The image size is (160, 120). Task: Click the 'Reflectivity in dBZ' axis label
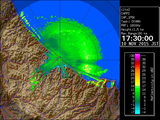[x=152, y=84]
